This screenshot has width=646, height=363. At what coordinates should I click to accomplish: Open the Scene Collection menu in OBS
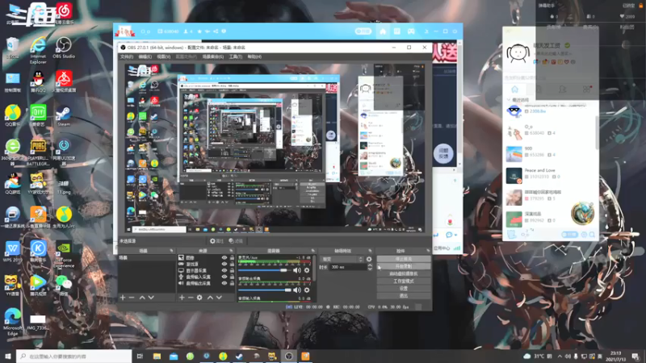(x=213, y=56)
